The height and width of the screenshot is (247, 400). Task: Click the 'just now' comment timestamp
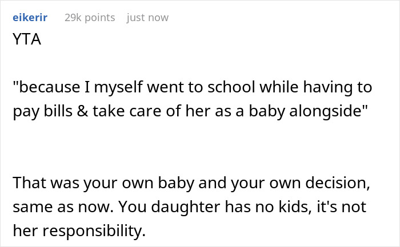tap(147, 18)
